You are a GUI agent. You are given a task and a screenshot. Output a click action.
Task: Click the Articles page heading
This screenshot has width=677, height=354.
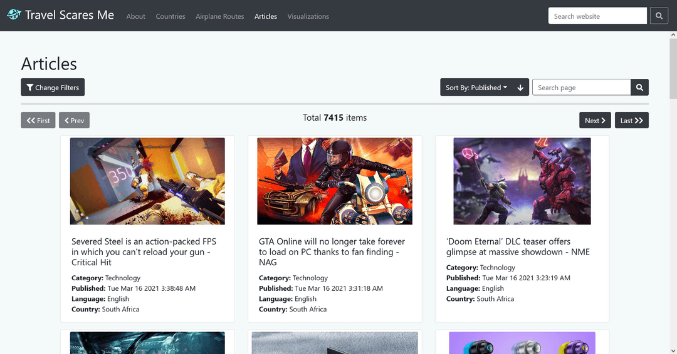point(49,64)
